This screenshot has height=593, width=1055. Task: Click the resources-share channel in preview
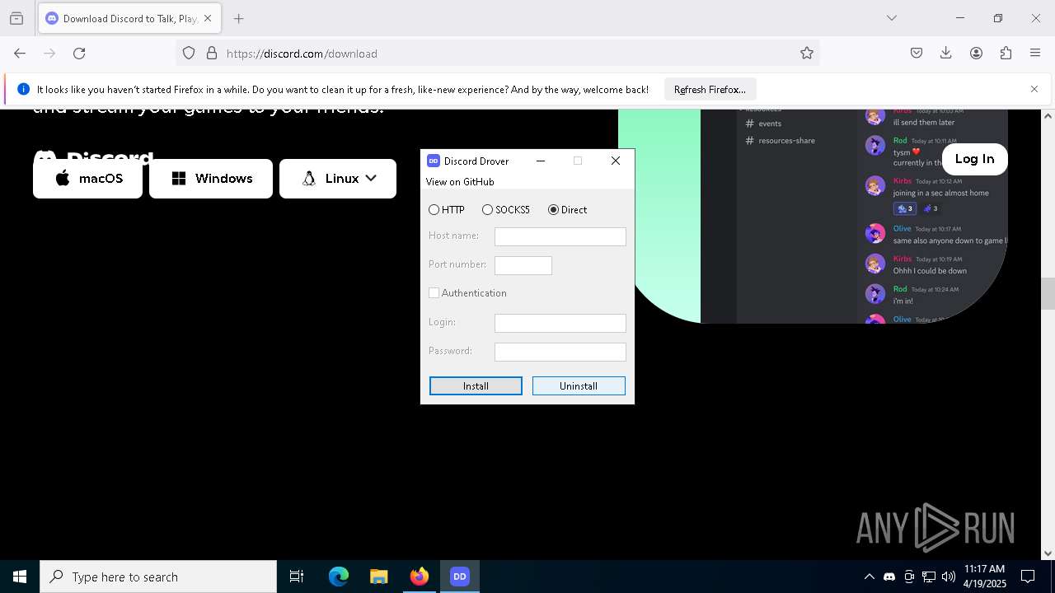click(x=780, y=141)
